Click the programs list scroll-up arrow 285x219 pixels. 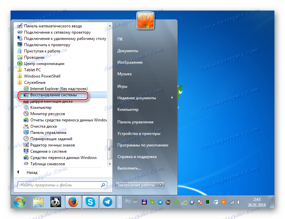coord(110,26)
